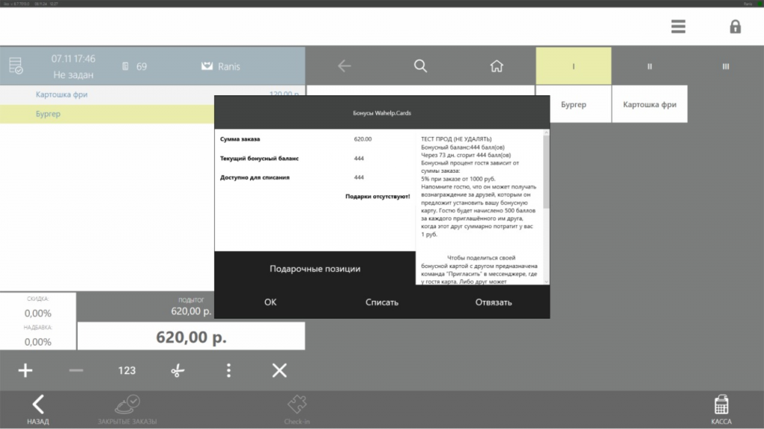Switch to course I tab
The width and height of the screenshot is (764, 429).
pyautogui.click(x=574, y=66)
